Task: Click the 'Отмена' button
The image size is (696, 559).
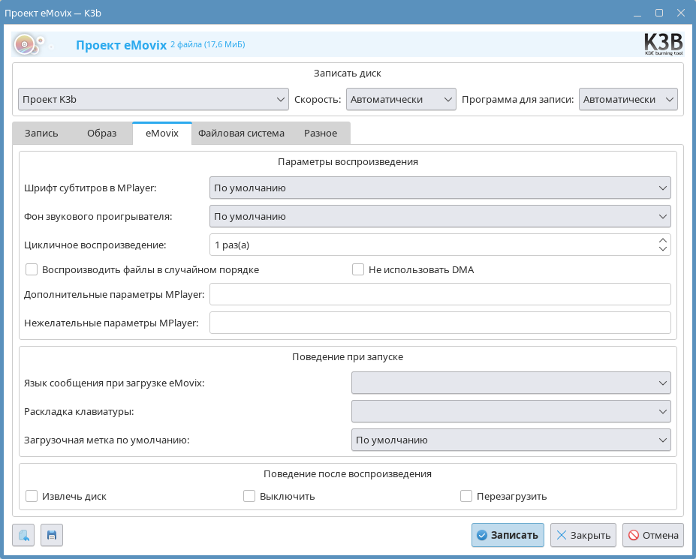Action: [x=652, y=535]
